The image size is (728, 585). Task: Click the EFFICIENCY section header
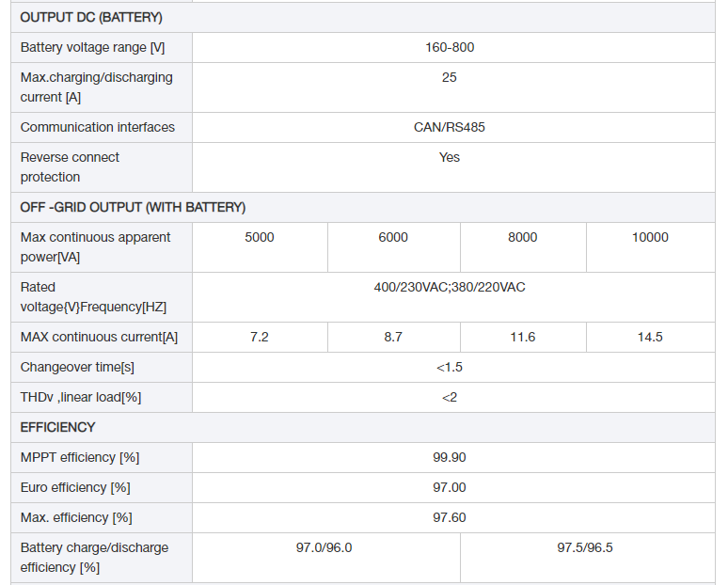tap(57, 427)
